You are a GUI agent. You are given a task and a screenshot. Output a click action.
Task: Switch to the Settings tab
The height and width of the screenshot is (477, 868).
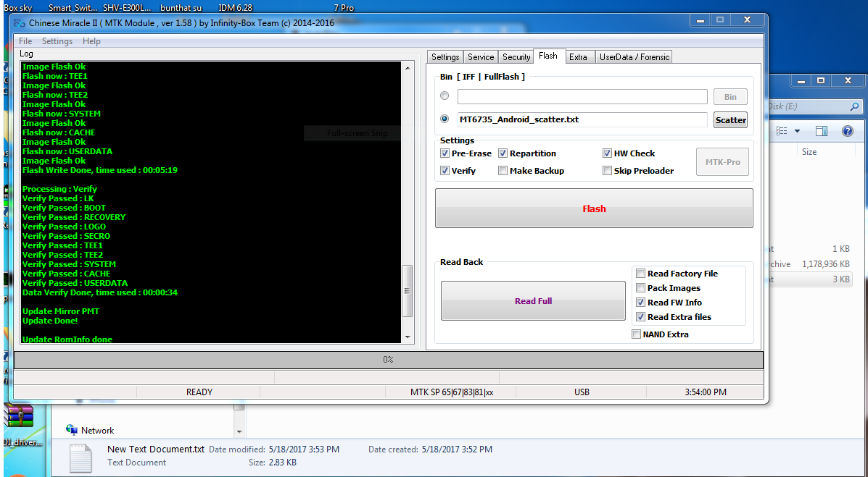coord(445,57)
